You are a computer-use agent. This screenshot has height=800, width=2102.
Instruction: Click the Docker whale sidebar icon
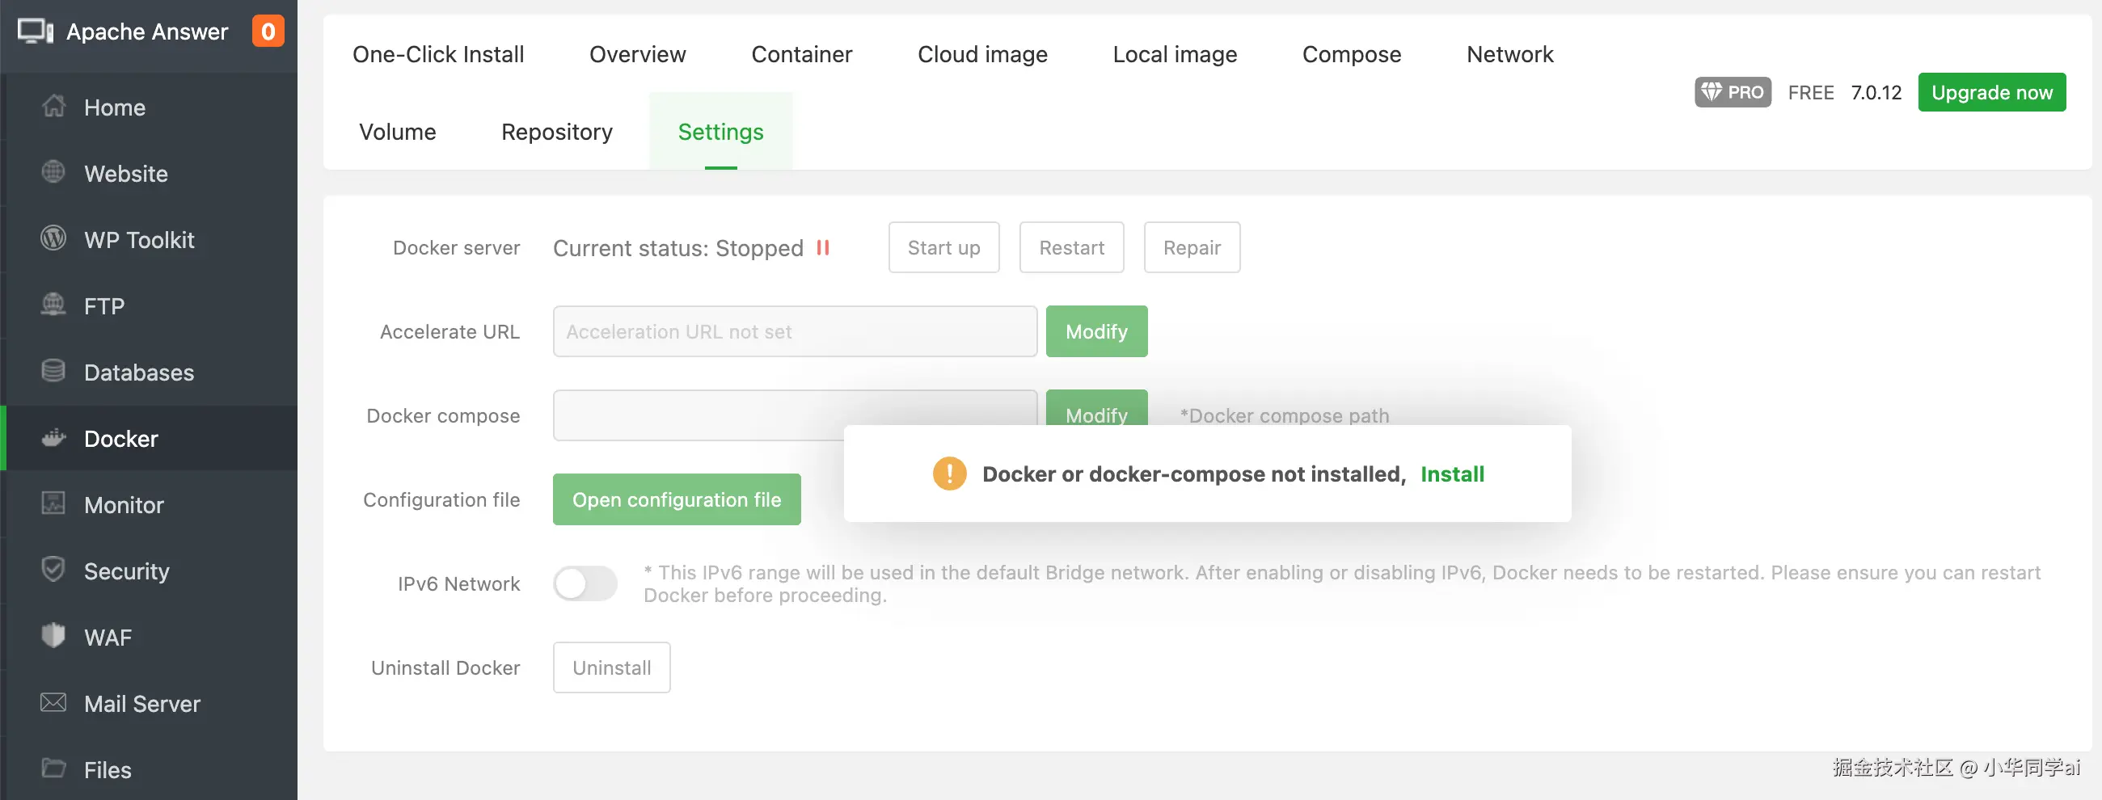53,438
